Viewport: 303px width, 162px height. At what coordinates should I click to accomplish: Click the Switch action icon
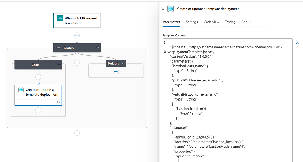(58, 48)
